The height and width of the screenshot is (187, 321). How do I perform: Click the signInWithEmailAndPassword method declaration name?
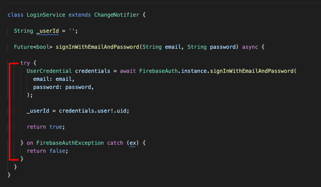tap(97, 47)
